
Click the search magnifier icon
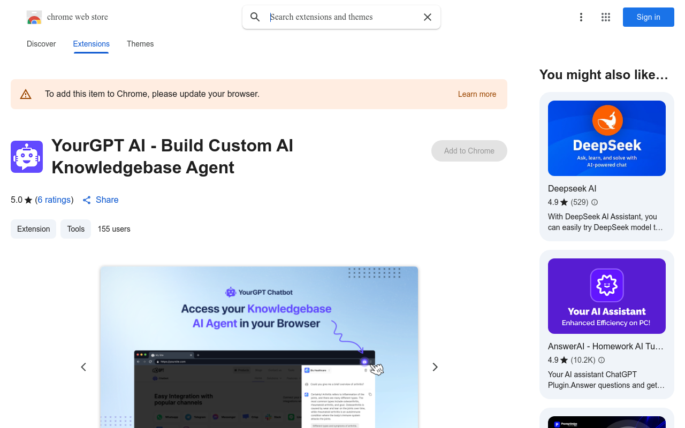point(255,17)
